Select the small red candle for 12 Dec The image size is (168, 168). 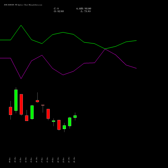pos(27,118)
